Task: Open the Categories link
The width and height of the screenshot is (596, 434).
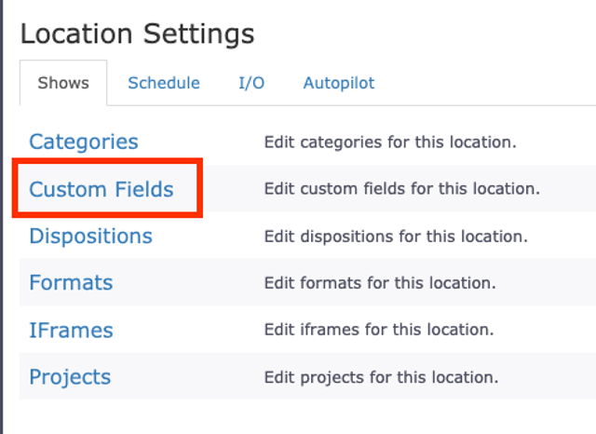Action: (x=84, y=142)
